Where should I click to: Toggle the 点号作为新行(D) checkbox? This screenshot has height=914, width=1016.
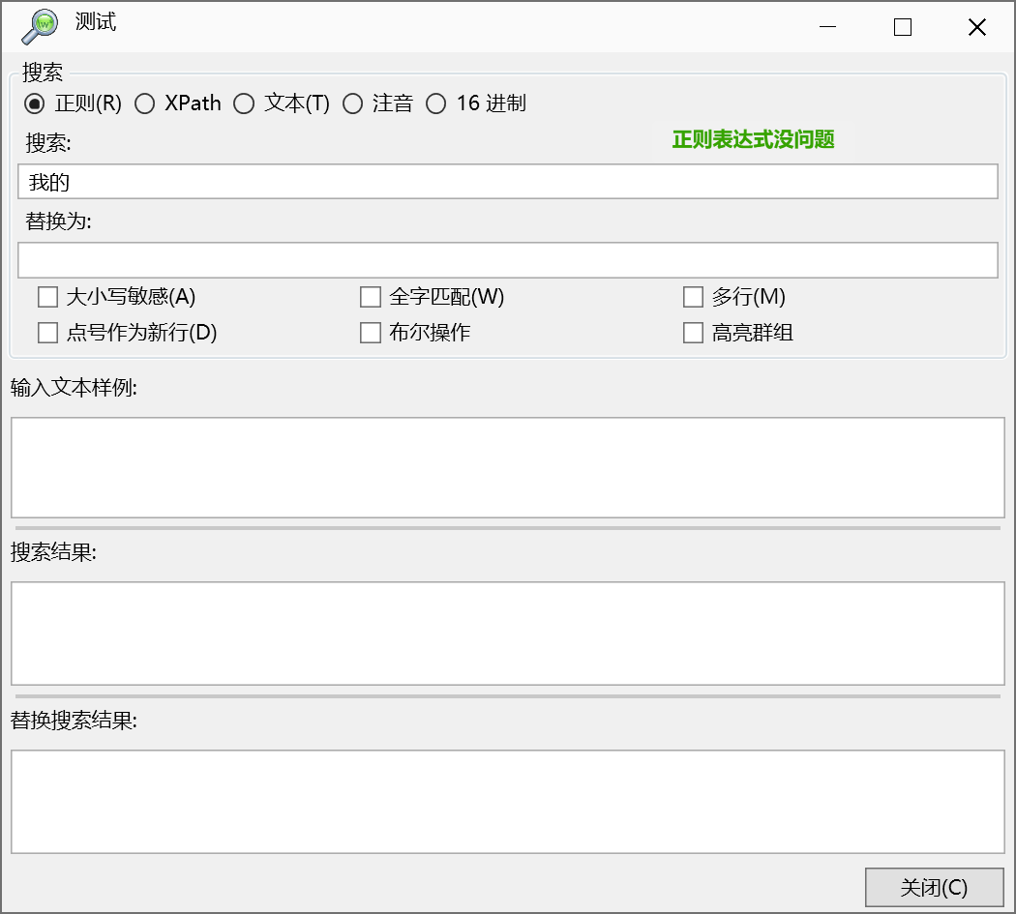coord(47,332)
